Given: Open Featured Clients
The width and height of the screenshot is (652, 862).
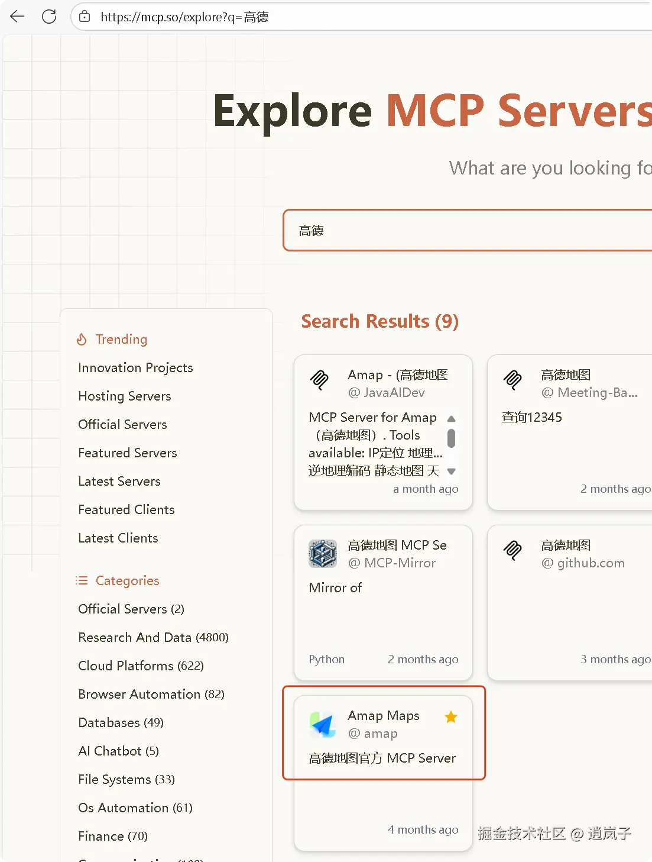Looking at the screenshot, I should 126,509.
